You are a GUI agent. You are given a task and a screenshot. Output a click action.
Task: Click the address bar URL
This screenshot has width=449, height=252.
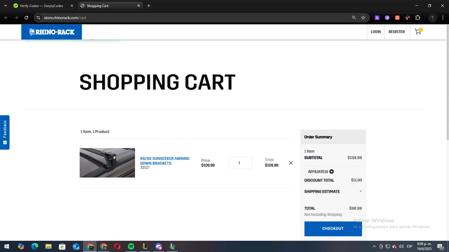(x=65, y=18)
